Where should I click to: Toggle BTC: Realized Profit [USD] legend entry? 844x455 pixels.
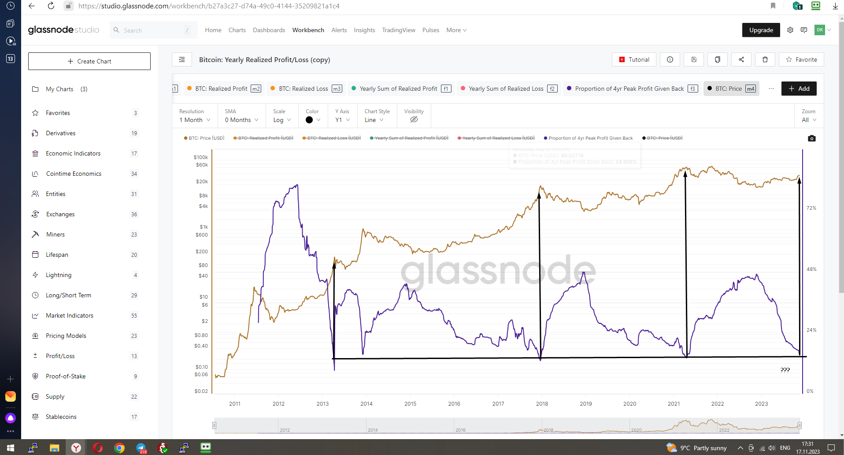tap(263, 138)
